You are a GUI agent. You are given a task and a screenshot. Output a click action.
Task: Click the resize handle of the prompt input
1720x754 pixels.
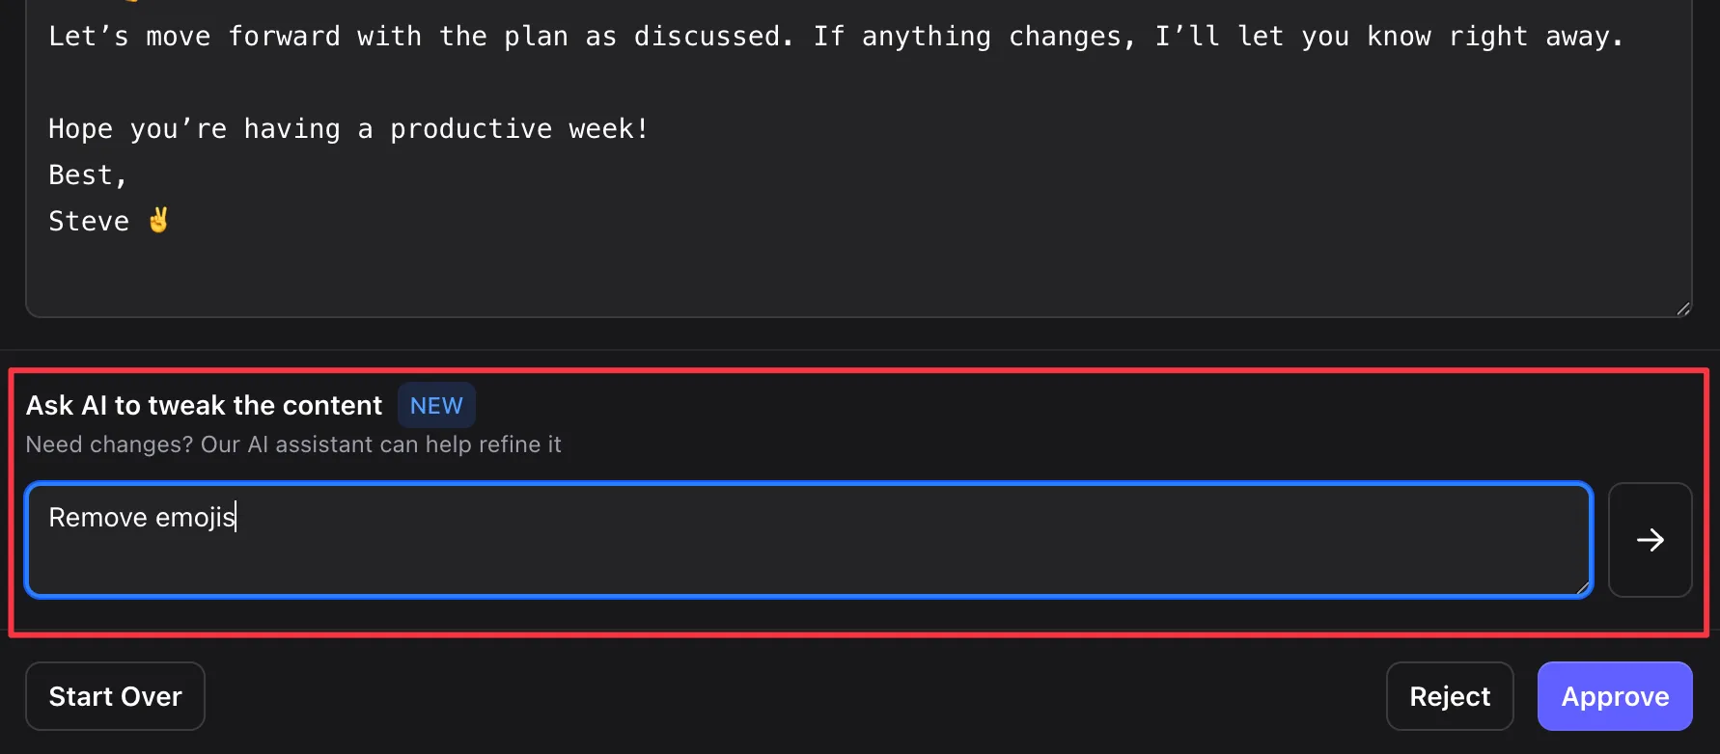pos(1581,588)
